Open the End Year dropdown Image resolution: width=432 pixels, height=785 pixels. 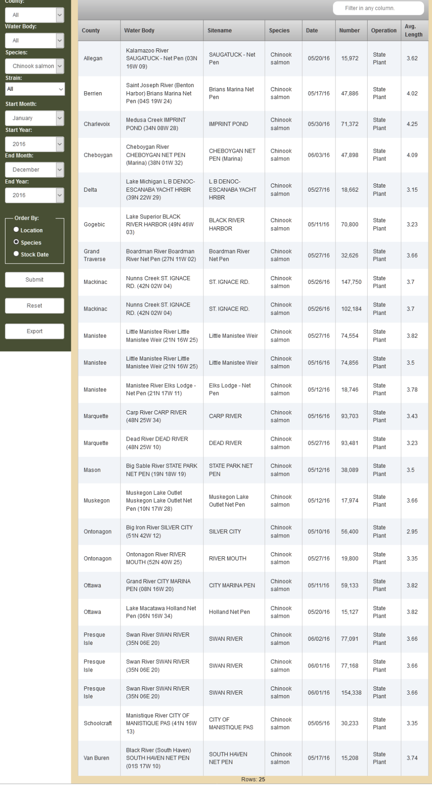(35, 195)
